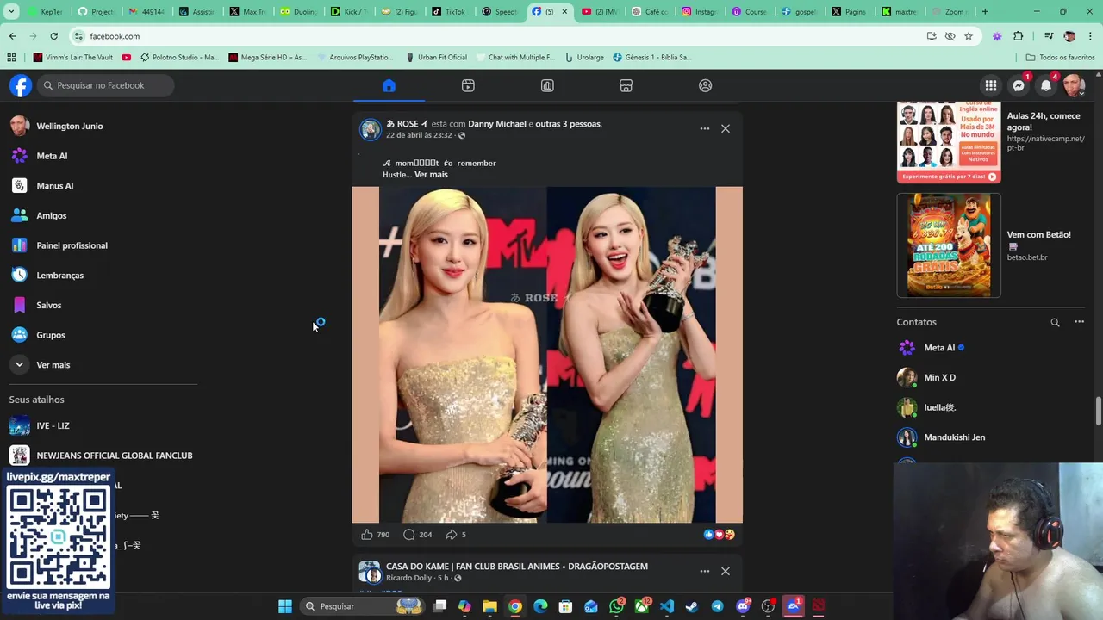Open the post date 22 de abril
This screenshot has width=1103, height=620.
coord(419,135)
